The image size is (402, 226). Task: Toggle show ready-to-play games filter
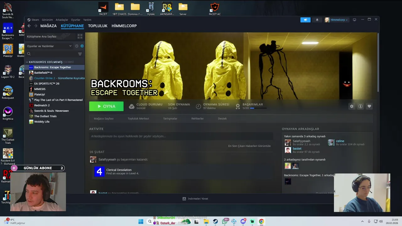pyautogui.click(x=82, y=46)
